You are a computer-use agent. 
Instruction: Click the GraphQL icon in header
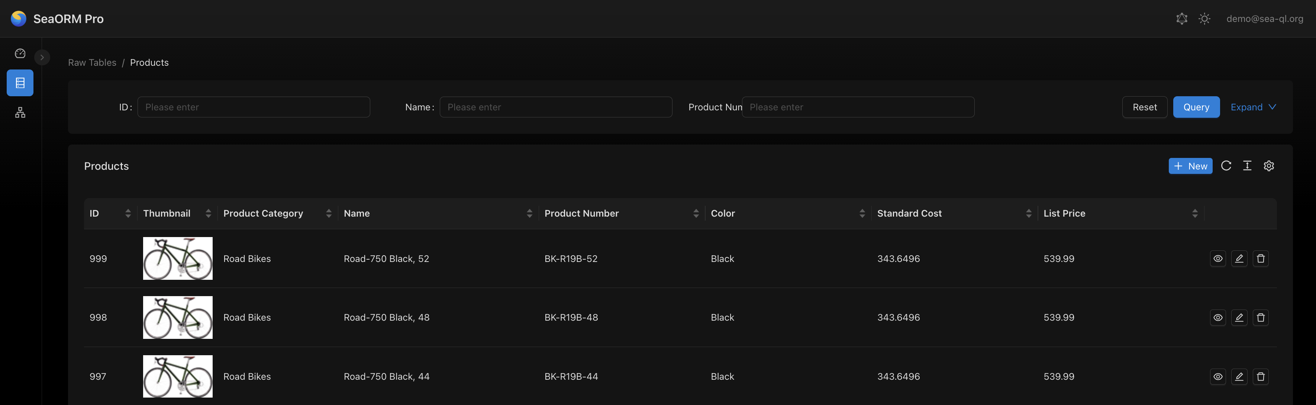[x=1181, y=19]
